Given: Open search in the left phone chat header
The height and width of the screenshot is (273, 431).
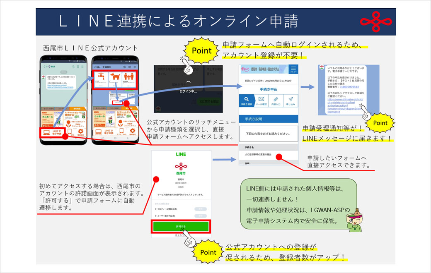Looking at the screenshot, I should [73, 67].
